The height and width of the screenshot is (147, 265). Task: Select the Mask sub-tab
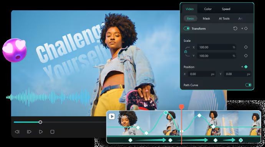coord(206,18)
